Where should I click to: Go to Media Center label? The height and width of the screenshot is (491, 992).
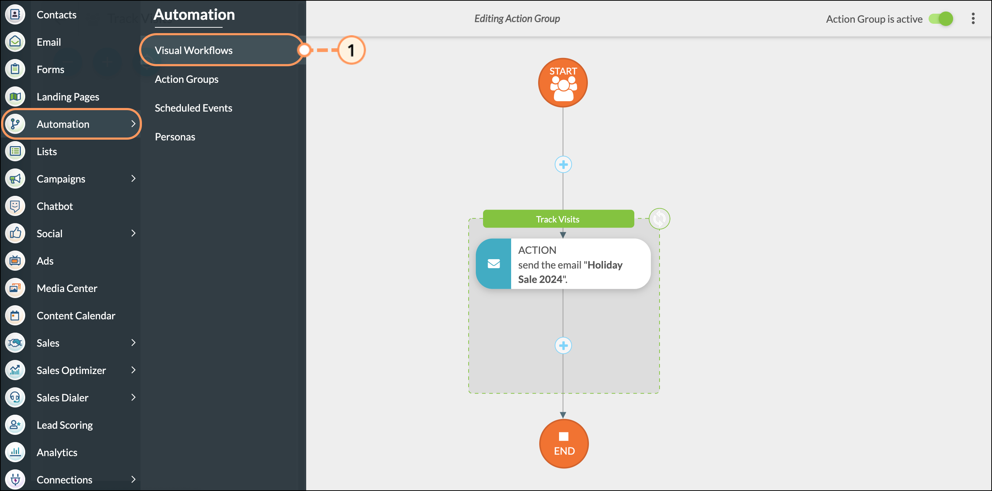pos(67,288)
